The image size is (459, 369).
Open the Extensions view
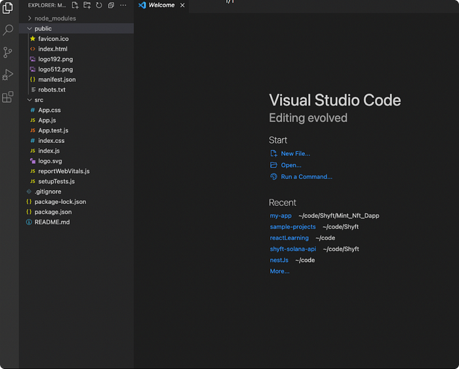9,97
